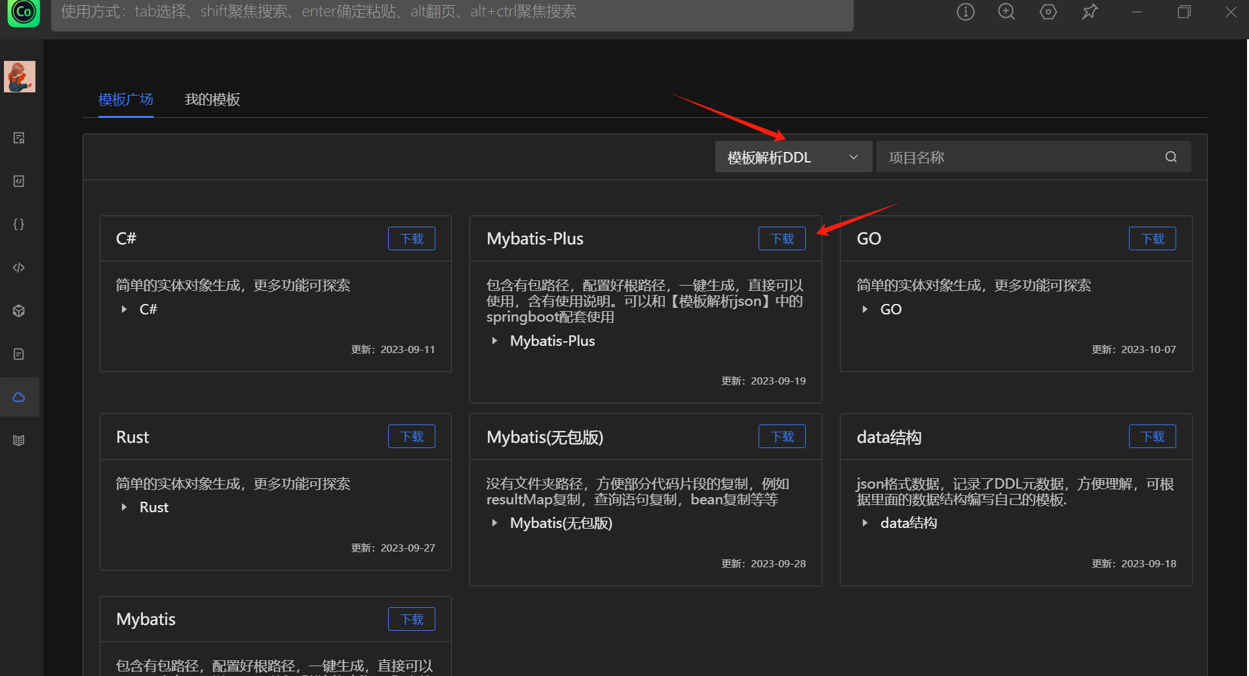Click the Rust card title
Viewport: 1249px width, 676px height.
[x=132, y=437]
